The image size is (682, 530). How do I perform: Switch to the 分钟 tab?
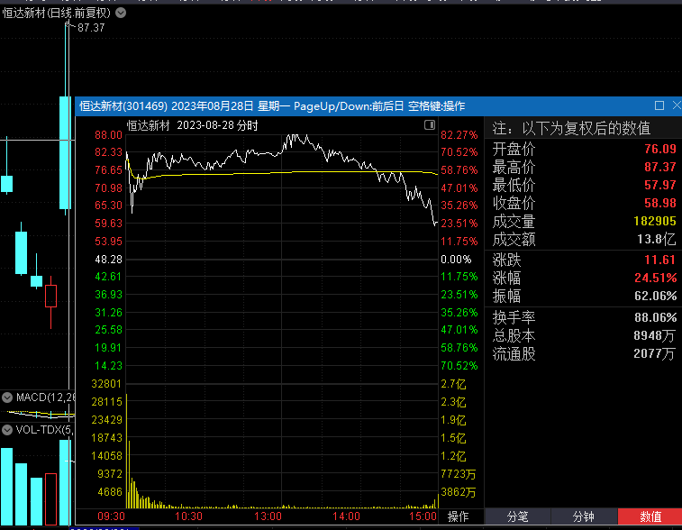583,516
